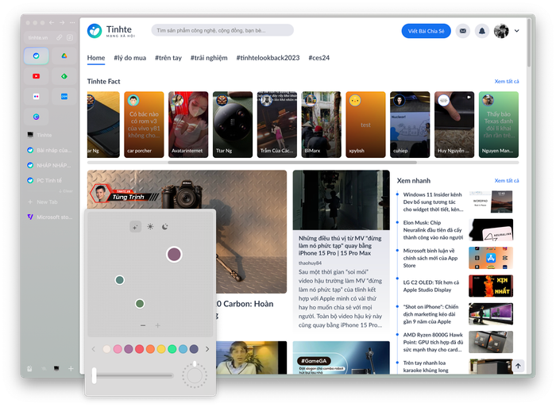Click Xem tất cả next to Tinhte Fact
Viewport: 556px width, 411px height.
[507, 82]
